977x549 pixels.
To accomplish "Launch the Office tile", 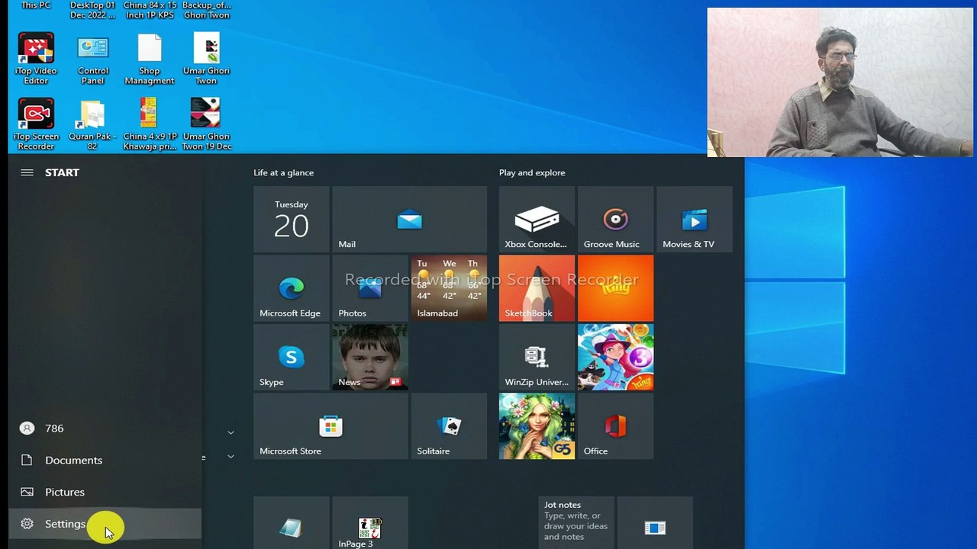I will (x=615, y=426).
